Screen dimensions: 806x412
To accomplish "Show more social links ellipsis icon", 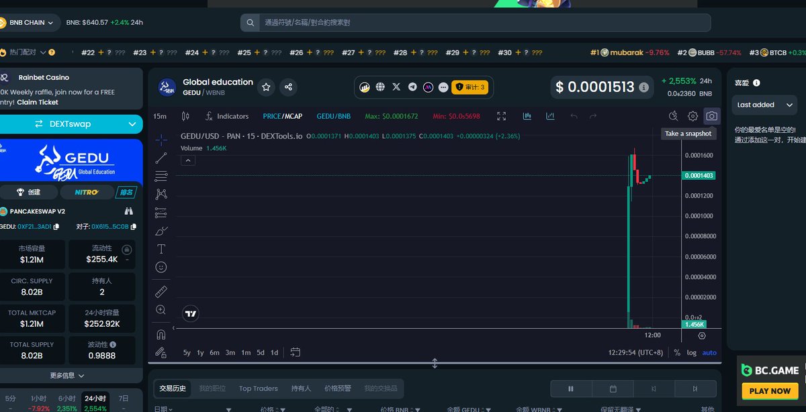I will (x=443, y=87).
